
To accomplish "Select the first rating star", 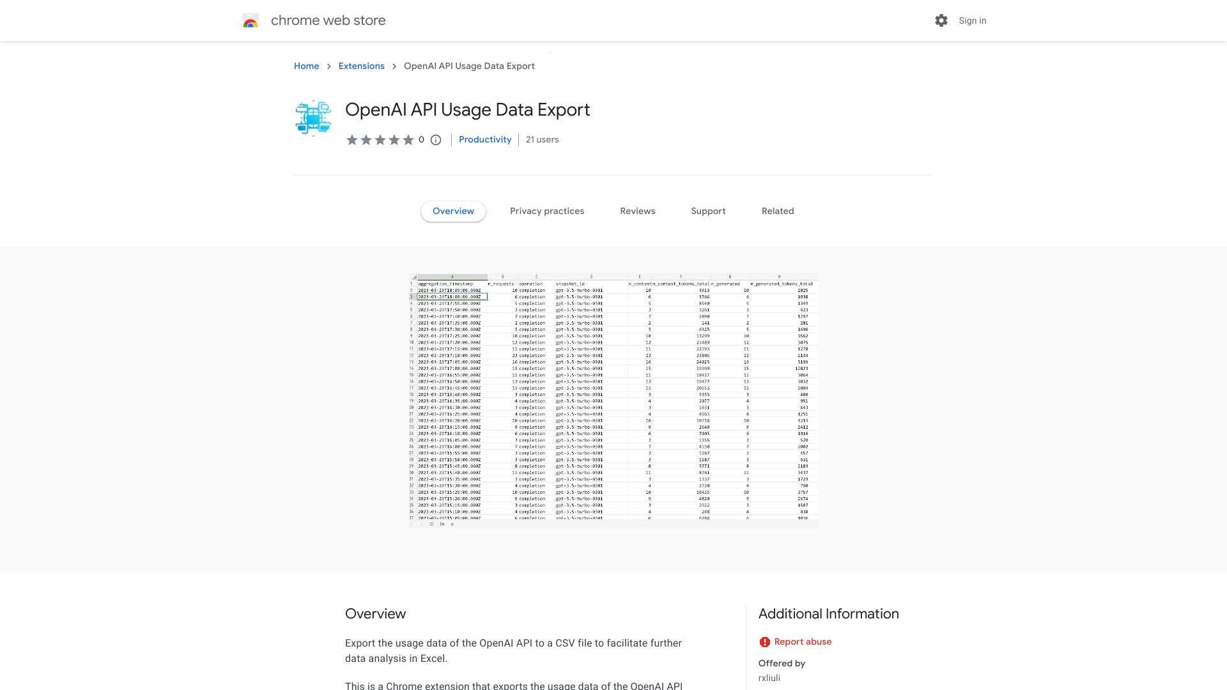I will (351, 139).
